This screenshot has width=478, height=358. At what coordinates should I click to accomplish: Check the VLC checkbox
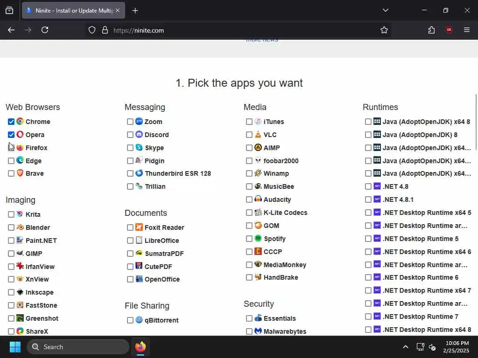coord(249,135)
